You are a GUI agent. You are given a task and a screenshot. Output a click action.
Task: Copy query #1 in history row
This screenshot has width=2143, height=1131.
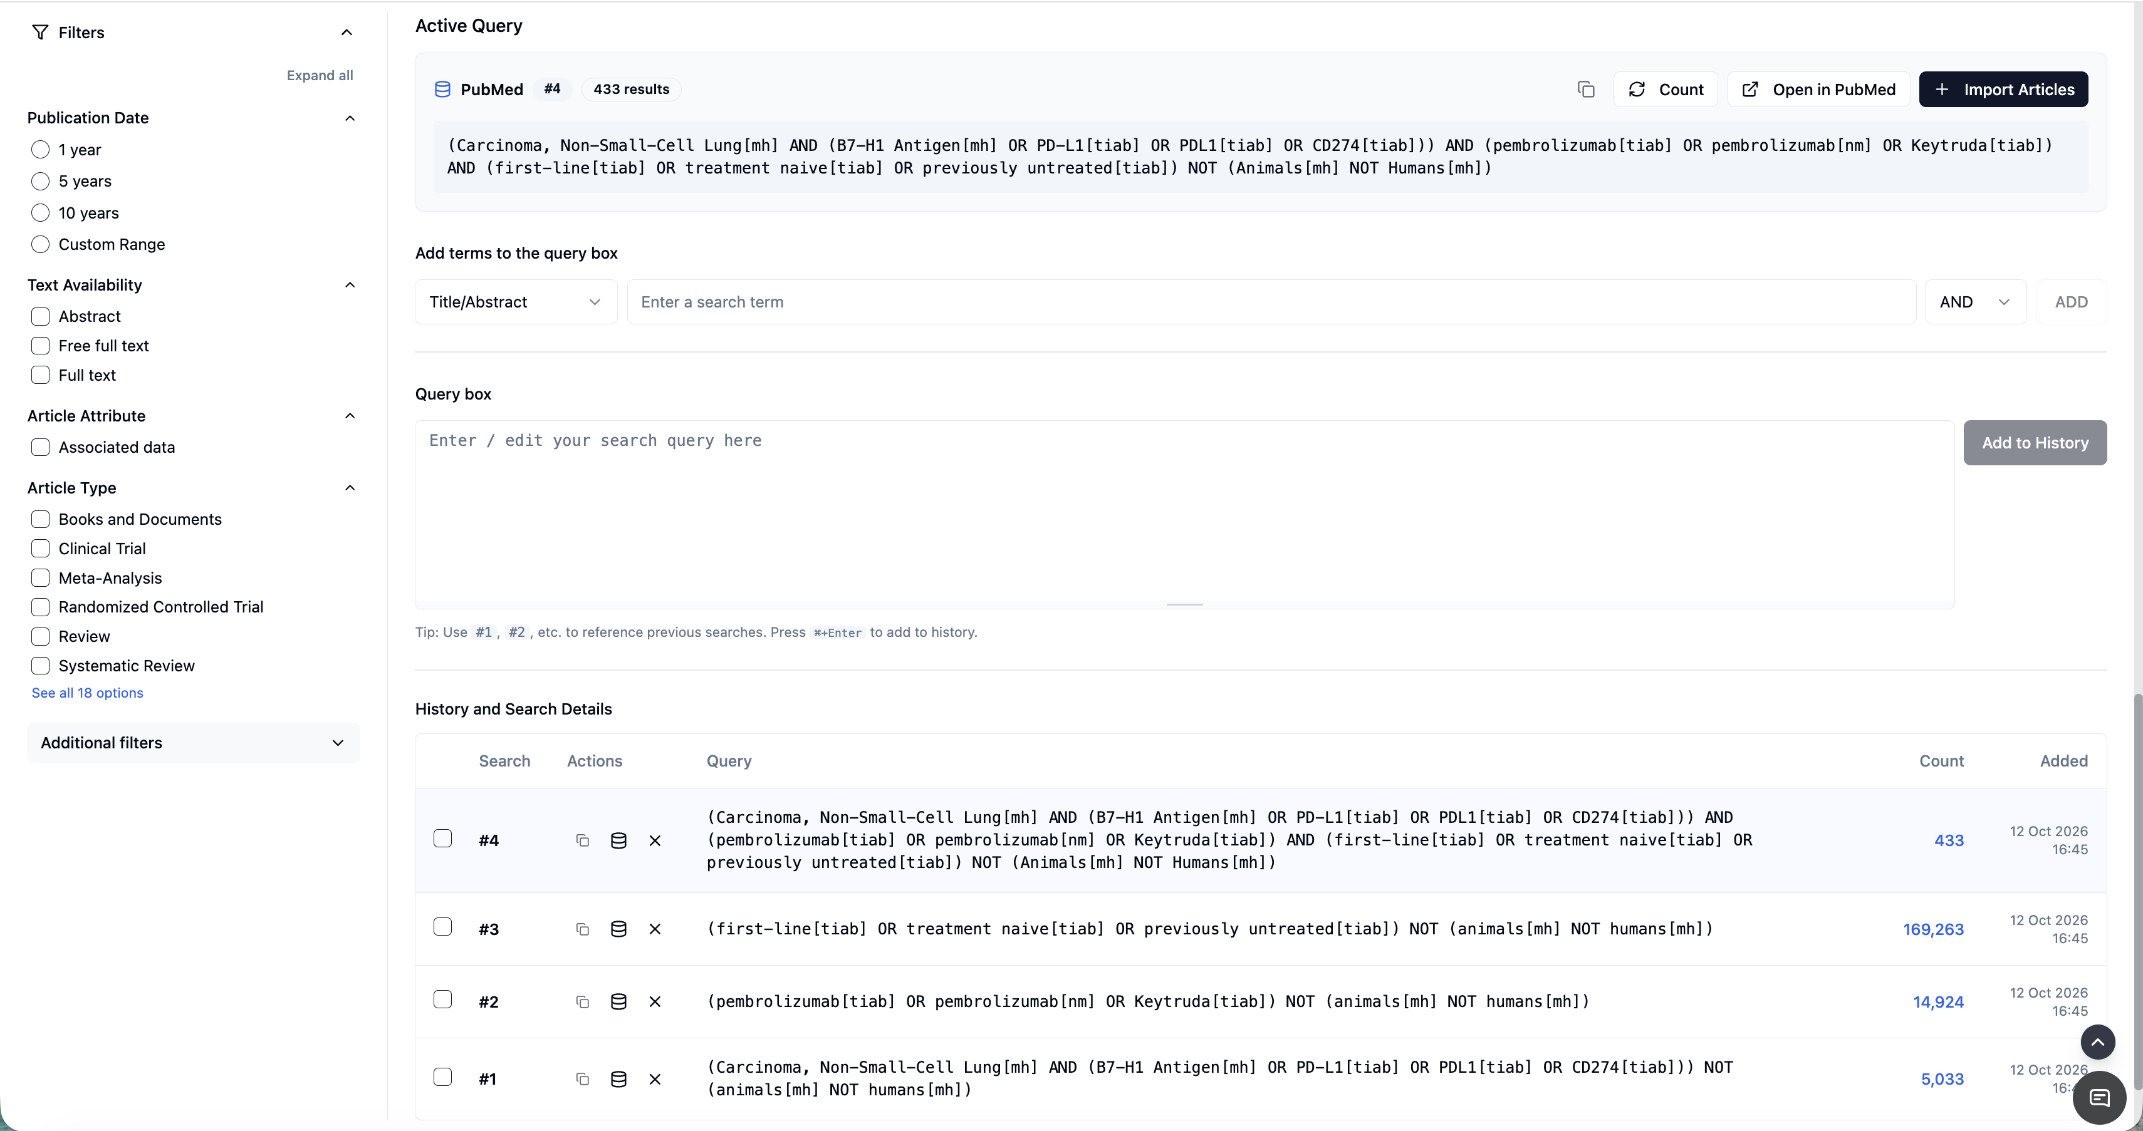(582, 1078)
